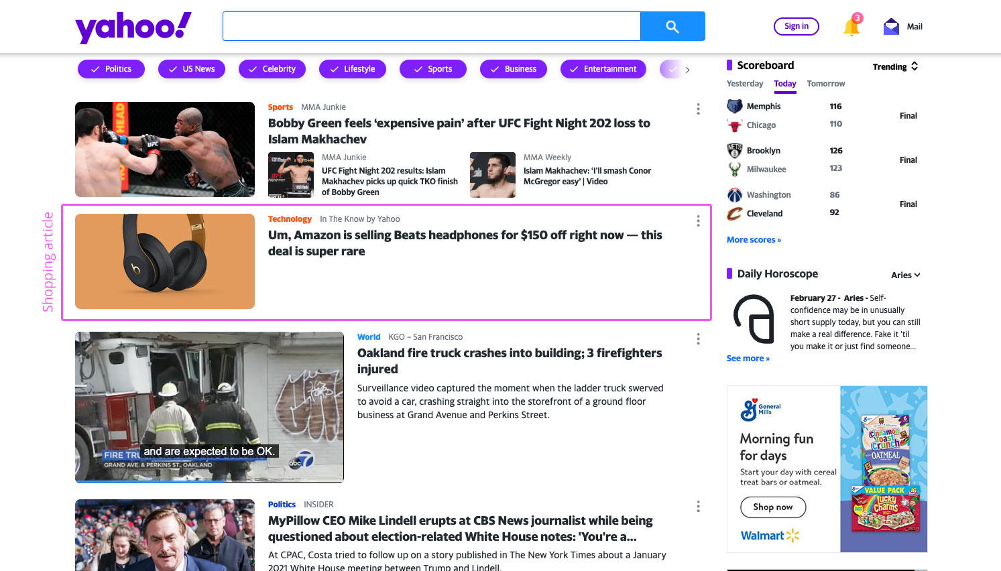This screenshot has width=1001, height=571.
Task: Open the More scores link
Action: pyautogui.click(x=754, y=239)
